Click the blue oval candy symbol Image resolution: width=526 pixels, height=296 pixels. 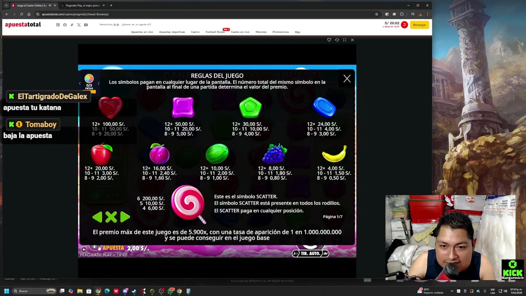[x=325, y=107]
